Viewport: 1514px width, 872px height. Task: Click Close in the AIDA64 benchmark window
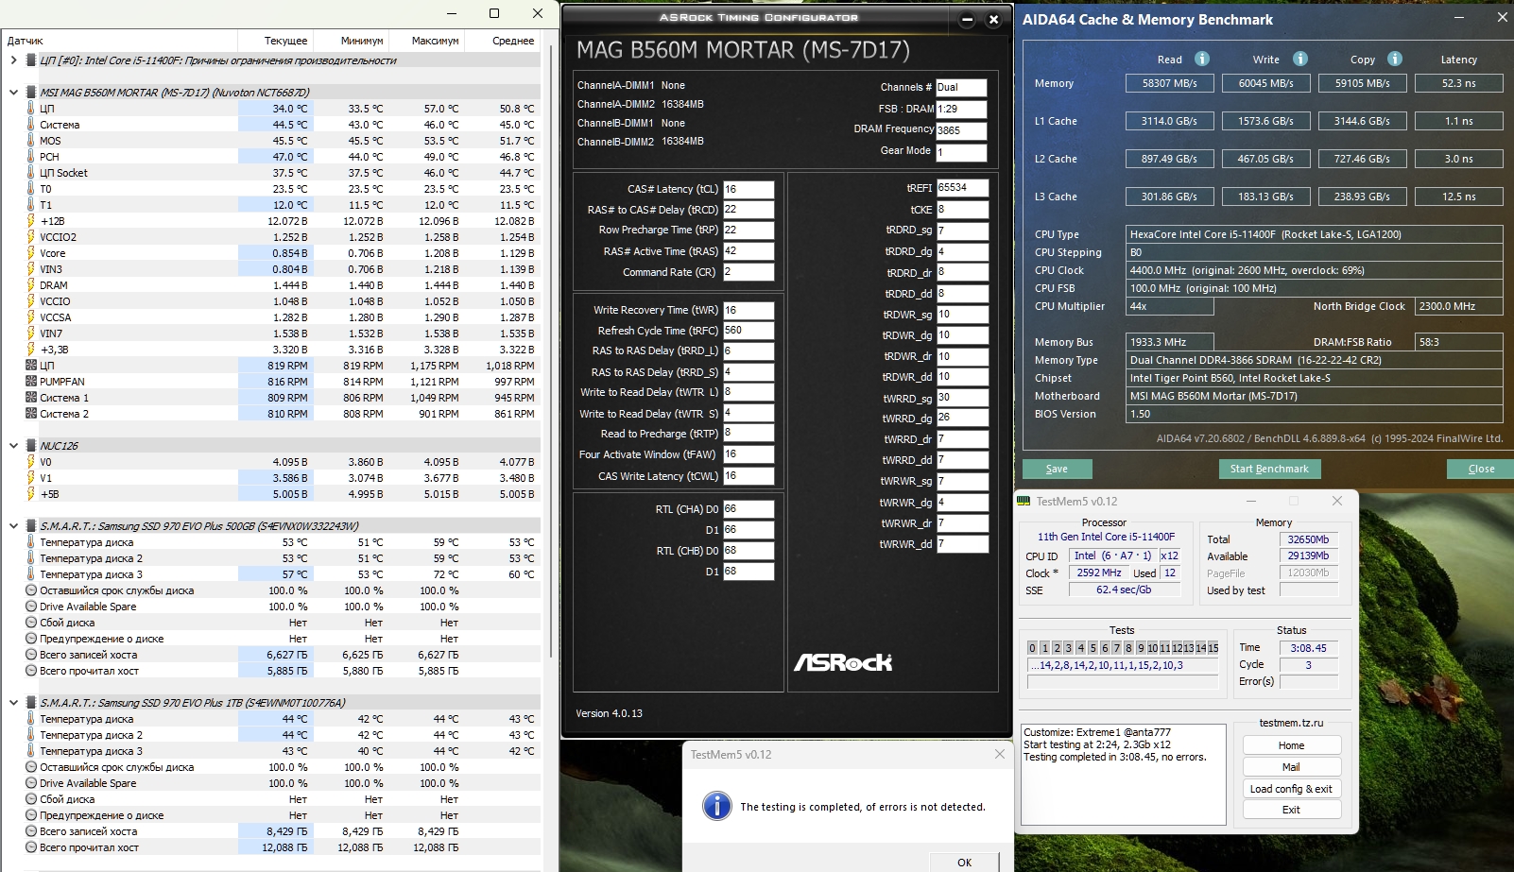tap(1481, 469)
